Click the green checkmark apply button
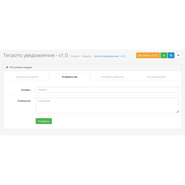 click(x=164, y=55)
